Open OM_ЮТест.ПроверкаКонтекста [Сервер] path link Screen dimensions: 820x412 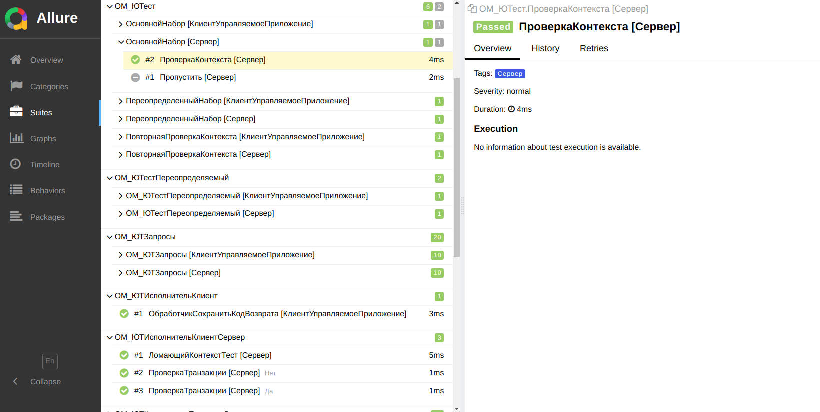pos(563,9)
